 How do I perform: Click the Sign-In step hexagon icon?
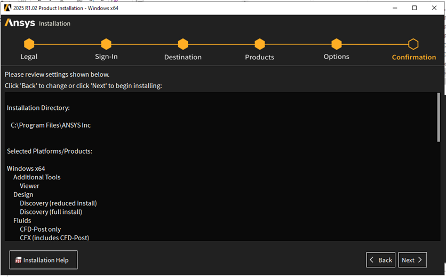tap(106, 44)
